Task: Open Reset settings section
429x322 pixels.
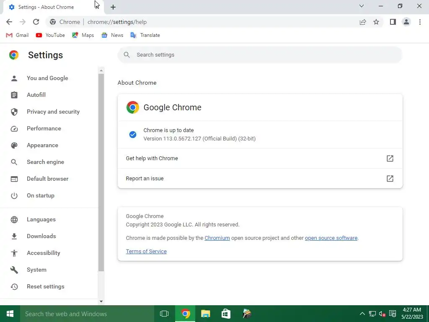Action: (45, 286)
